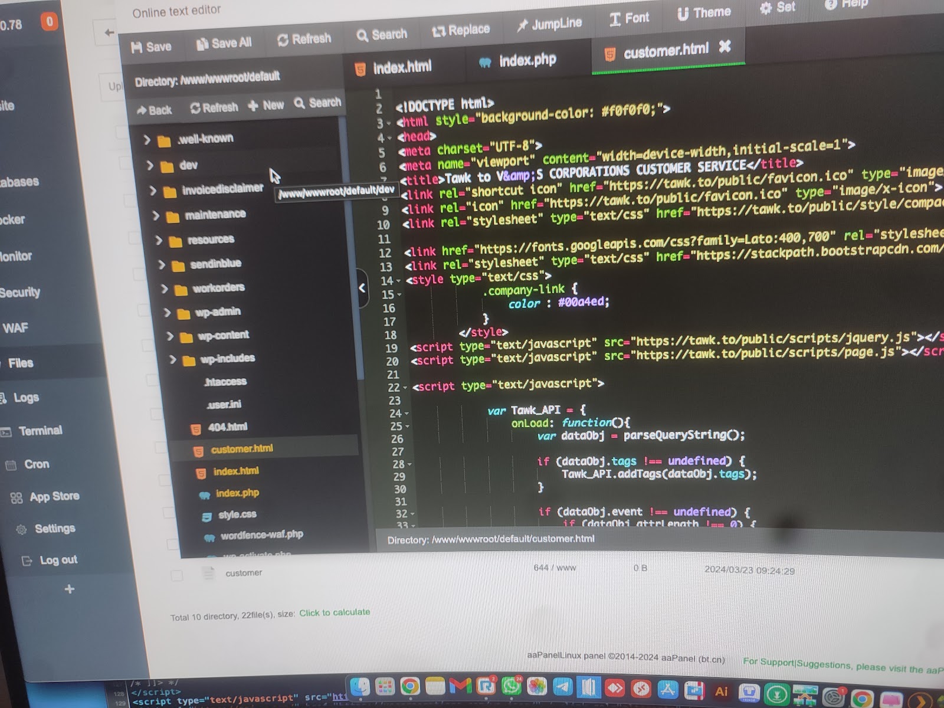The height and width of the screenshot is (708, 944).
Task: Go Back in the file directory panel
Action: pos(153,110)
